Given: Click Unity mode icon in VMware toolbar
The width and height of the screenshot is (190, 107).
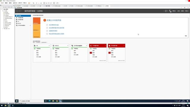Looking at the screenshot, I should [51, 3].
